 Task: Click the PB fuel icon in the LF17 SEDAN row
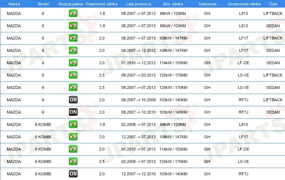coord(73,50)
